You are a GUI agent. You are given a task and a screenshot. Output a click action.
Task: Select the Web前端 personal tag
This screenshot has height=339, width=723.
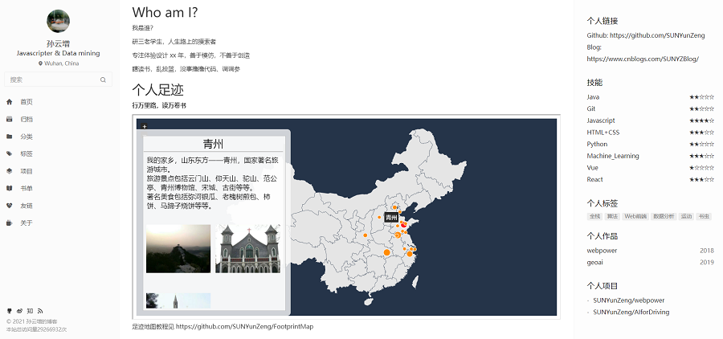[x=635, y=216]
